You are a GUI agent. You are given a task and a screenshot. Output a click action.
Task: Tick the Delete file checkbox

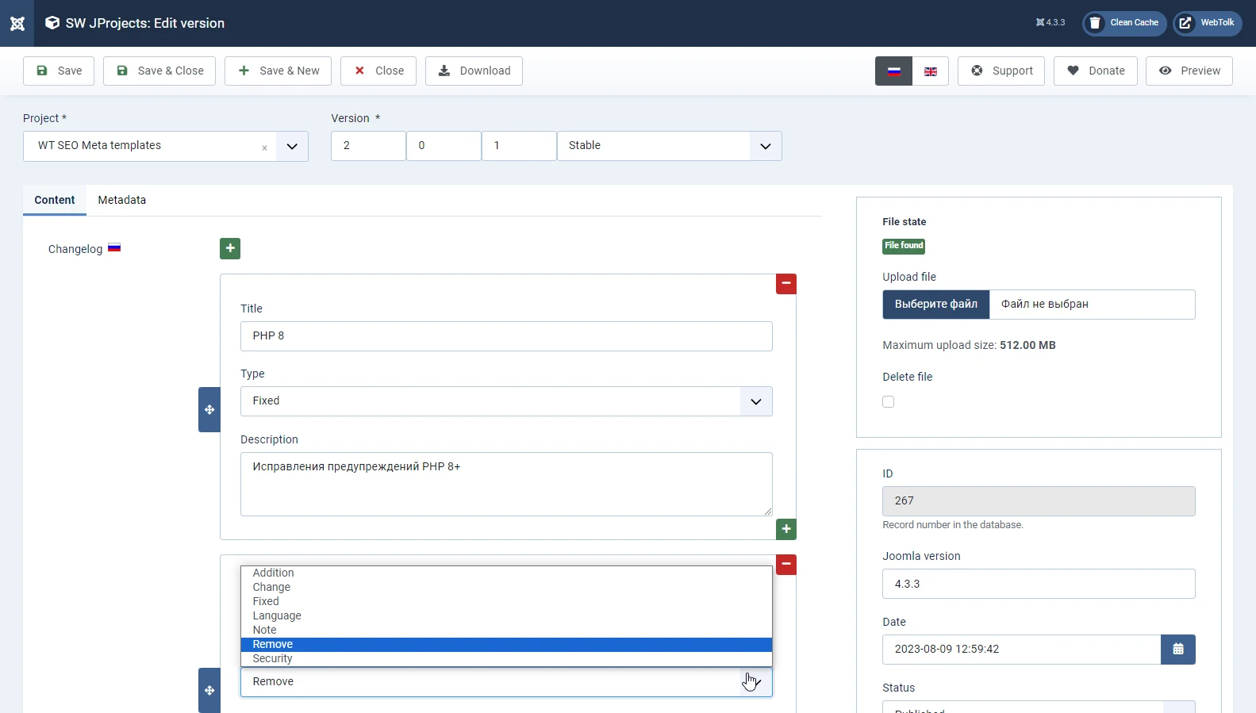[x=888, y=402]
